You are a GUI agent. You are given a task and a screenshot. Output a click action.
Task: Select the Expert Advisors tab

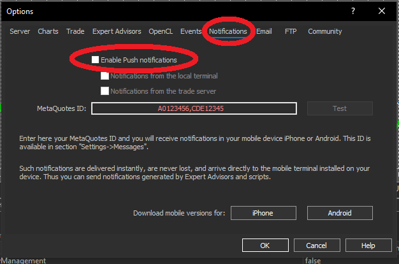coord(117,31)
